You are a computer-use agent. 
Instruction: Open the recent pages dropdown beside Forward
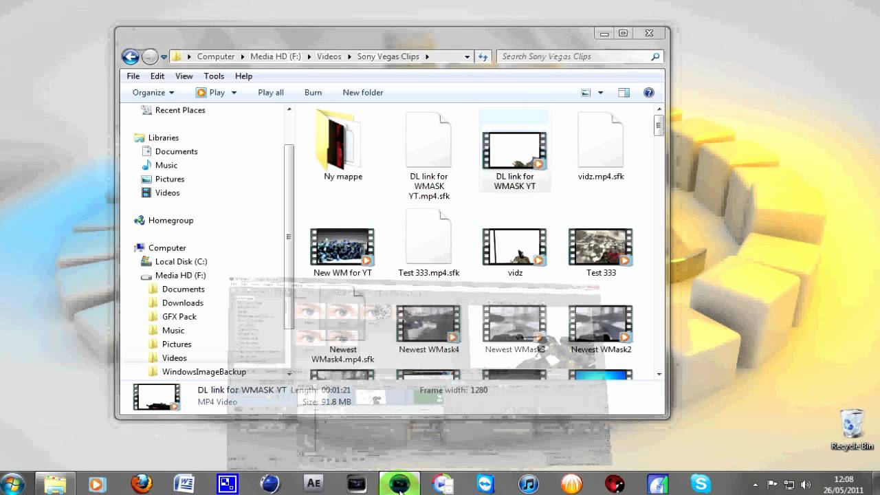[x=164, y=57]
